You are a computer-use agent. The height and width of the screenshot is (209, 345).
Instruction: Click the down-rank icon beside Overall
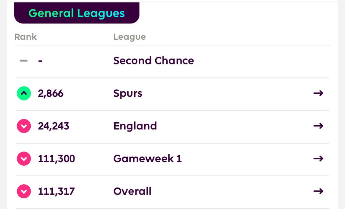click(x=24, y=191)
